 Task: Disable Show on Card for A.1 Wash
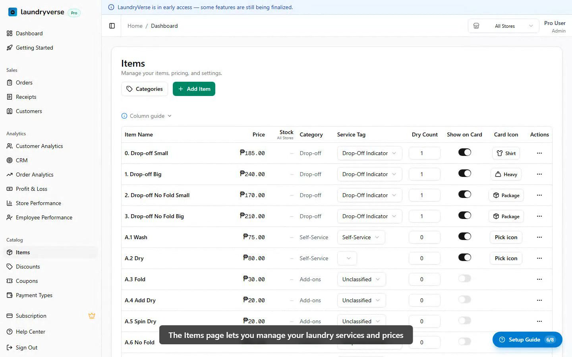pyautogui.click(x=464, y=236)
